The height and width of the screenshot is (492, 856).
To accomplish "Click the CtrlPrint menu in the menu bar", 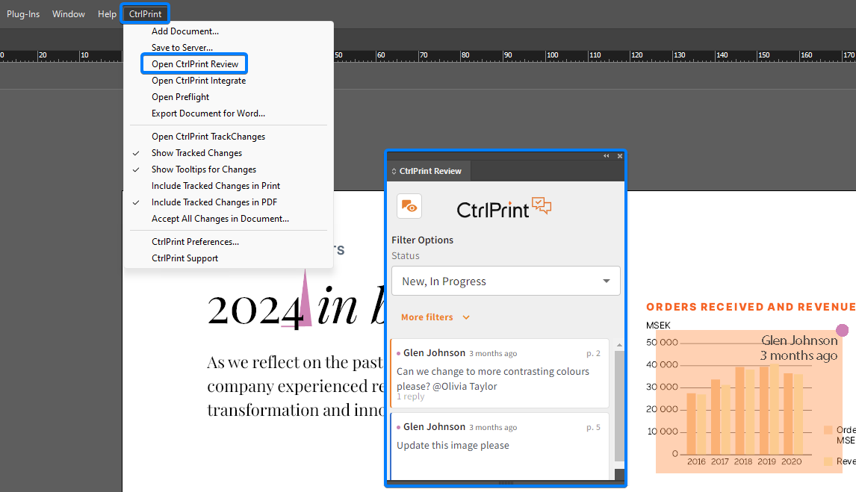I will point(145,14).
